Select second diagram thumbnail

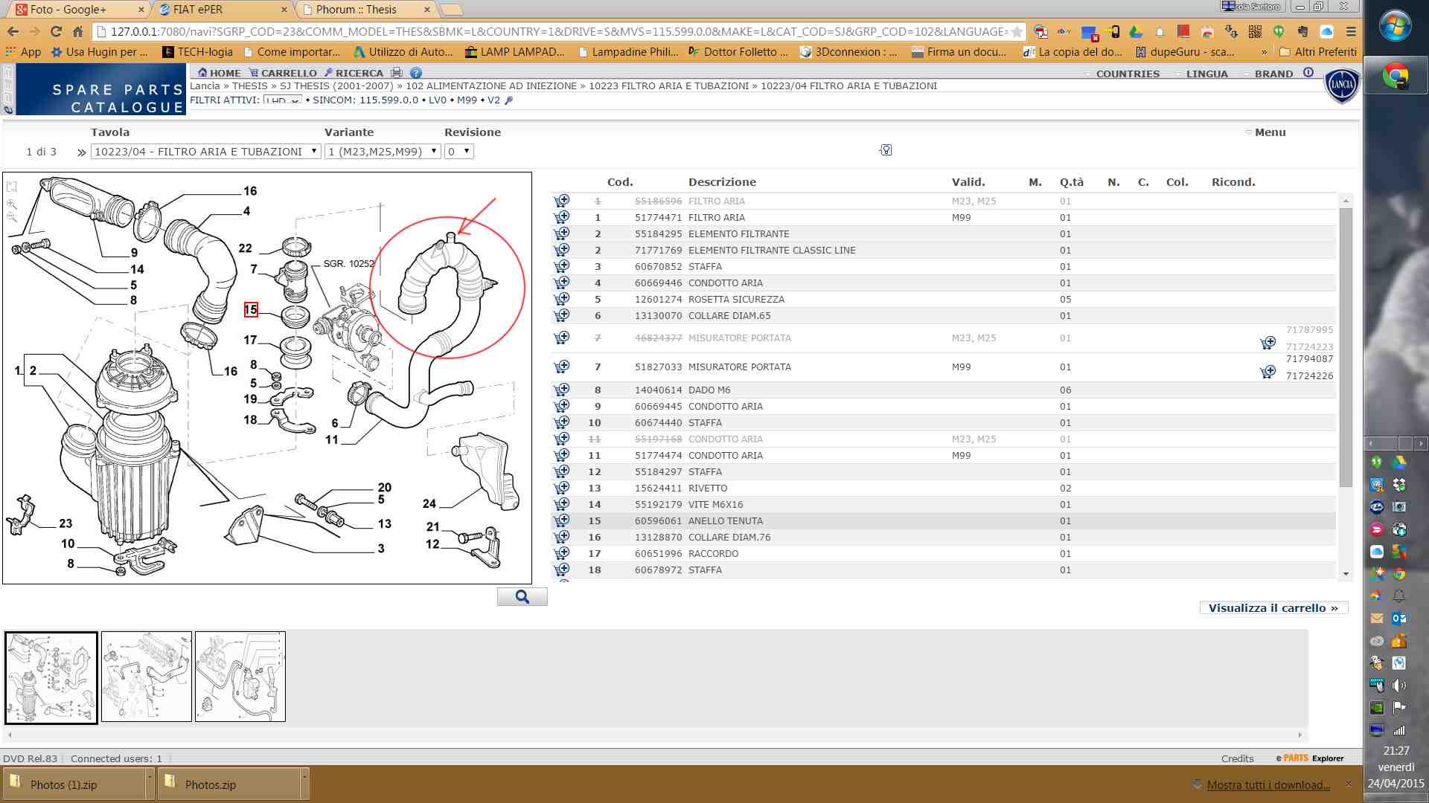pos(147,677)
